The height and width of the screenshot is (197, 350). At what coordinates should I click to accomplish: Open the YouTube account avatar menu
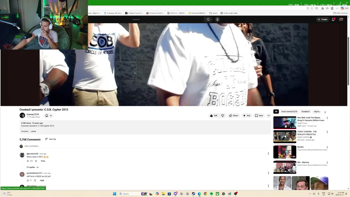click(x=341, y=19)
